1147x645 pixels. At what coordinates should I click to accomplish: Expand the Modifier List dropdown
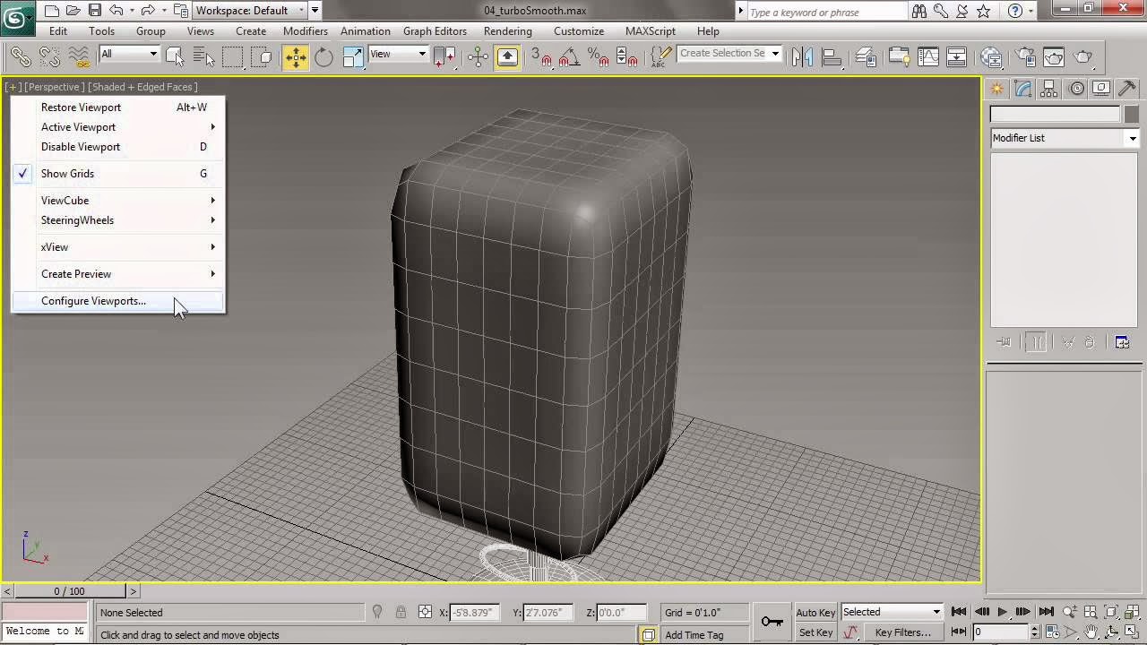1064,138
